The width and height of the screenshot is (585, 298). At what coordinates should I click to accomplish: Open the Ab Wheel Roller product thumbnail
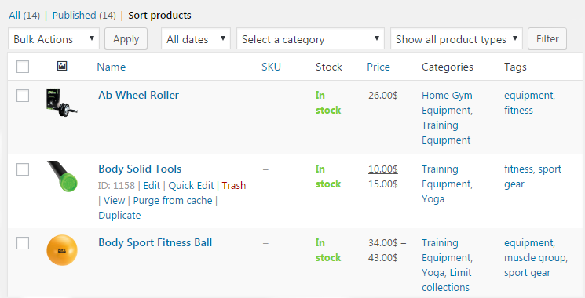point(61,102)
